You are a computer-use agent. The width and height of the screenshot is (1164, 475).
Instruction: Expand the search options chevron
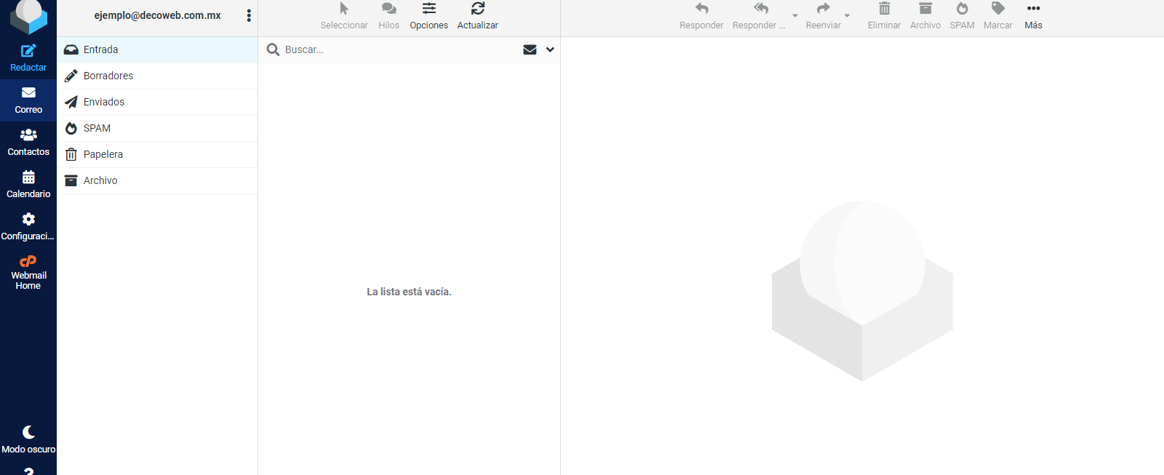pyautogui.click(x=550, y=49)
